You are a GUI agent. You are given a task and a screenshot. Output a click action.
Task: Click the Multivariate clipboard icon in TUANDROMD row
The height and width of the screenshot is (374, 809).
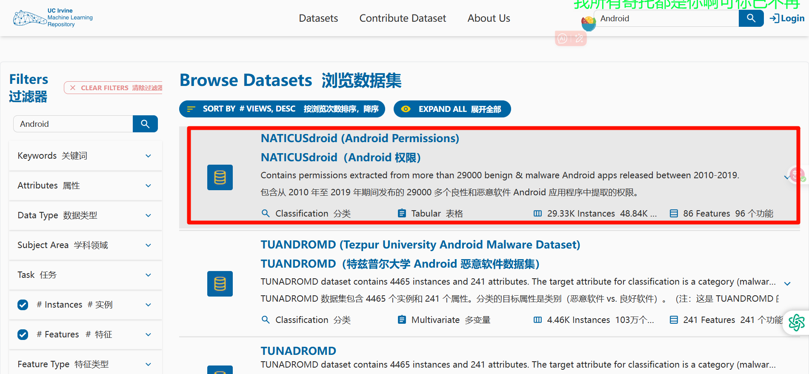402,320
